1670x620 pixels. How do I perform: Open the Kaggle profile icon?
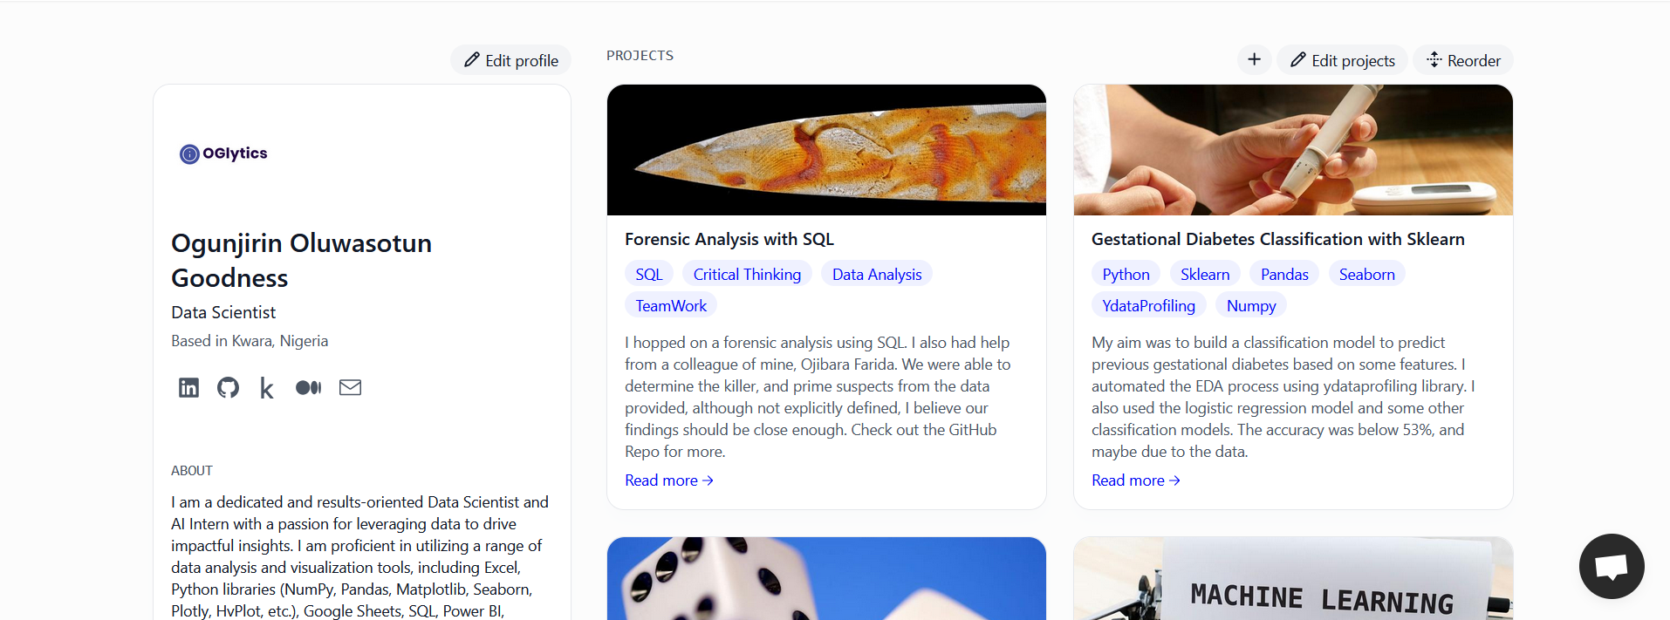pos(267,388)
